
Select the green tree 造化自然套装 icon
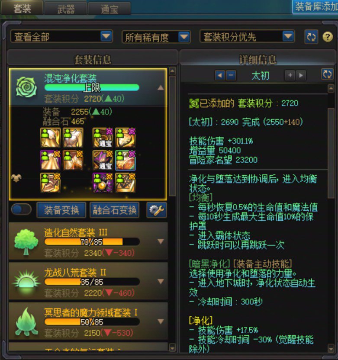pyautogui.click(x=26, y=242)
